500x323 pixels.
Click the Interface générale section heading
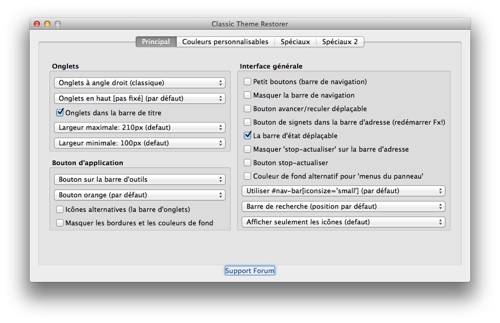[271, 66]
